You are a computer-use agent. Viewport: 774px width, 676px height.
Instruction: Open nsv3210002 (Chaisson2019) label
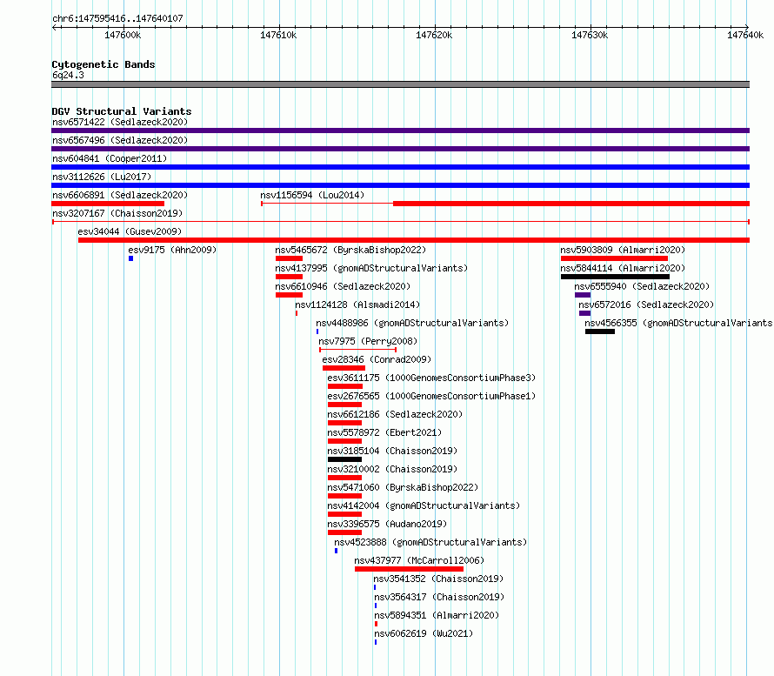[x=392, y=469]
